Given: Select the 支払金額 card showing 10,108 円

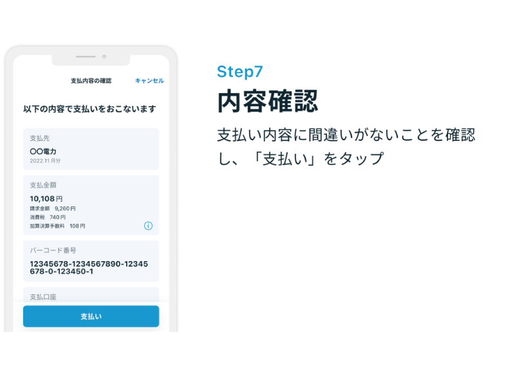Looking at the screenshot, I should [x=91, y=205].
